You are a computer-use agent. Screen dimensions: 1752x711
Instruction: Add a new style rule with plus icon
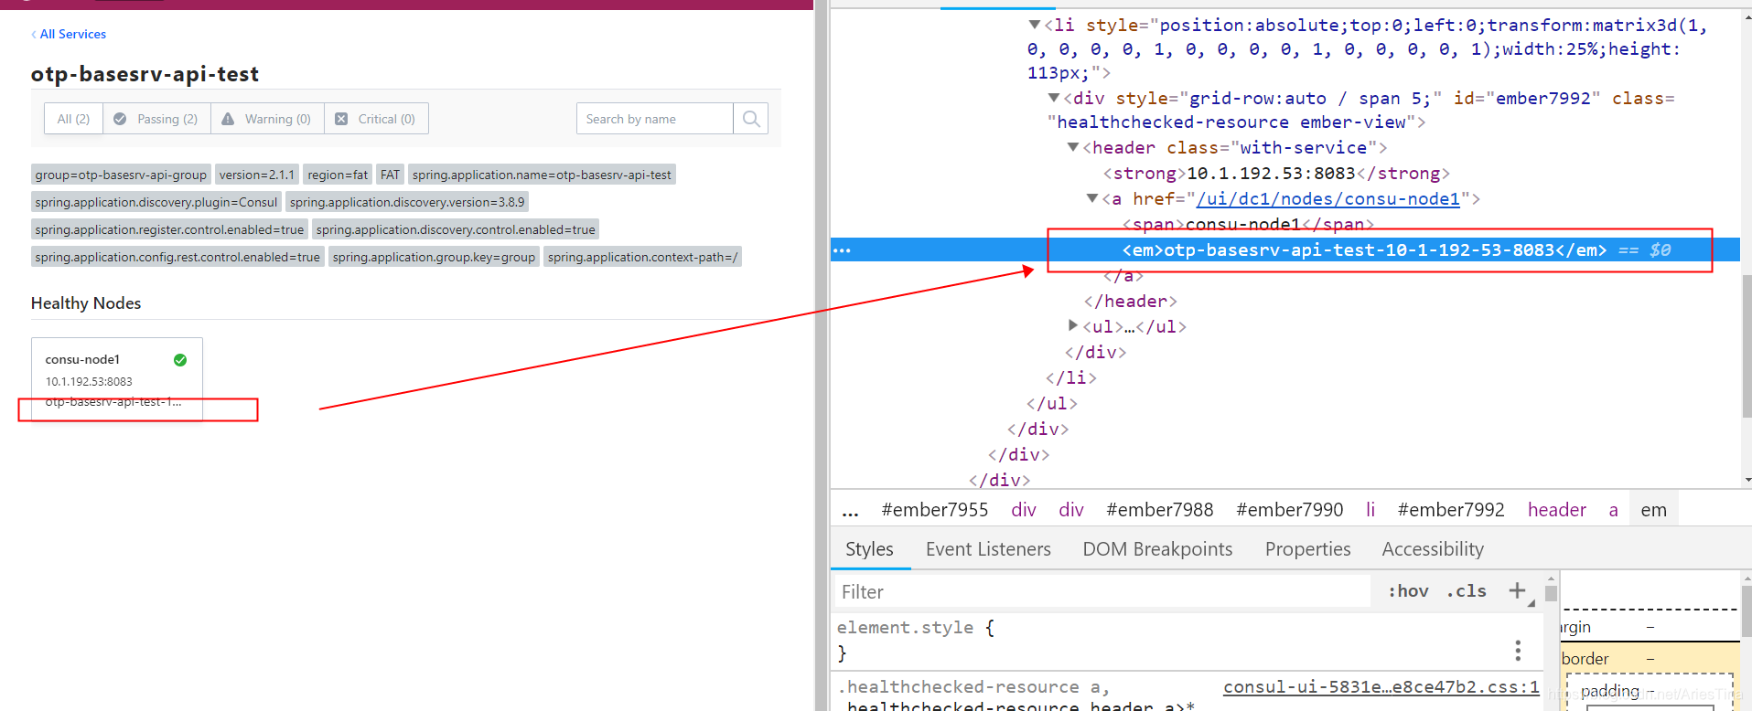(1517, 591)
